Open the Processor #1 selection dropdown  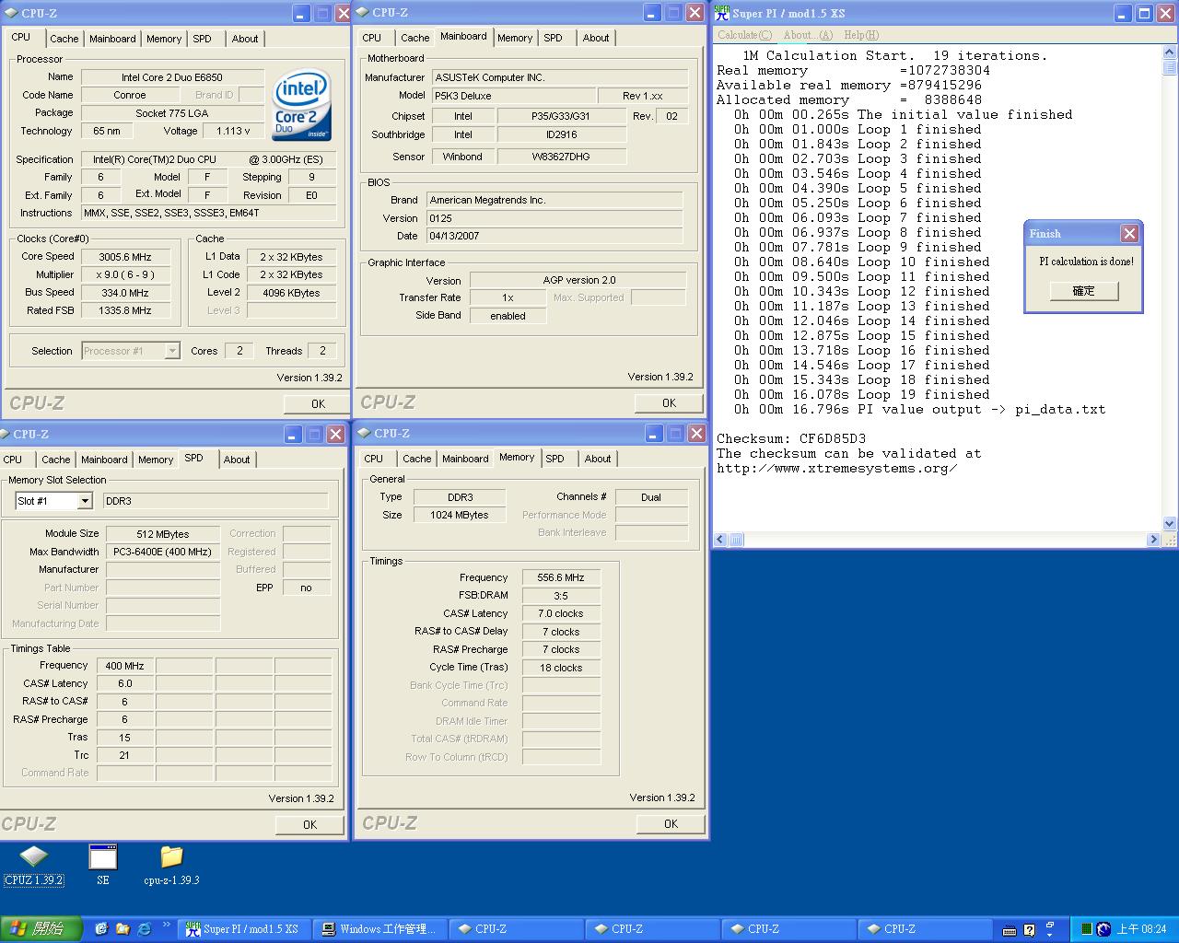coord(171,351)
